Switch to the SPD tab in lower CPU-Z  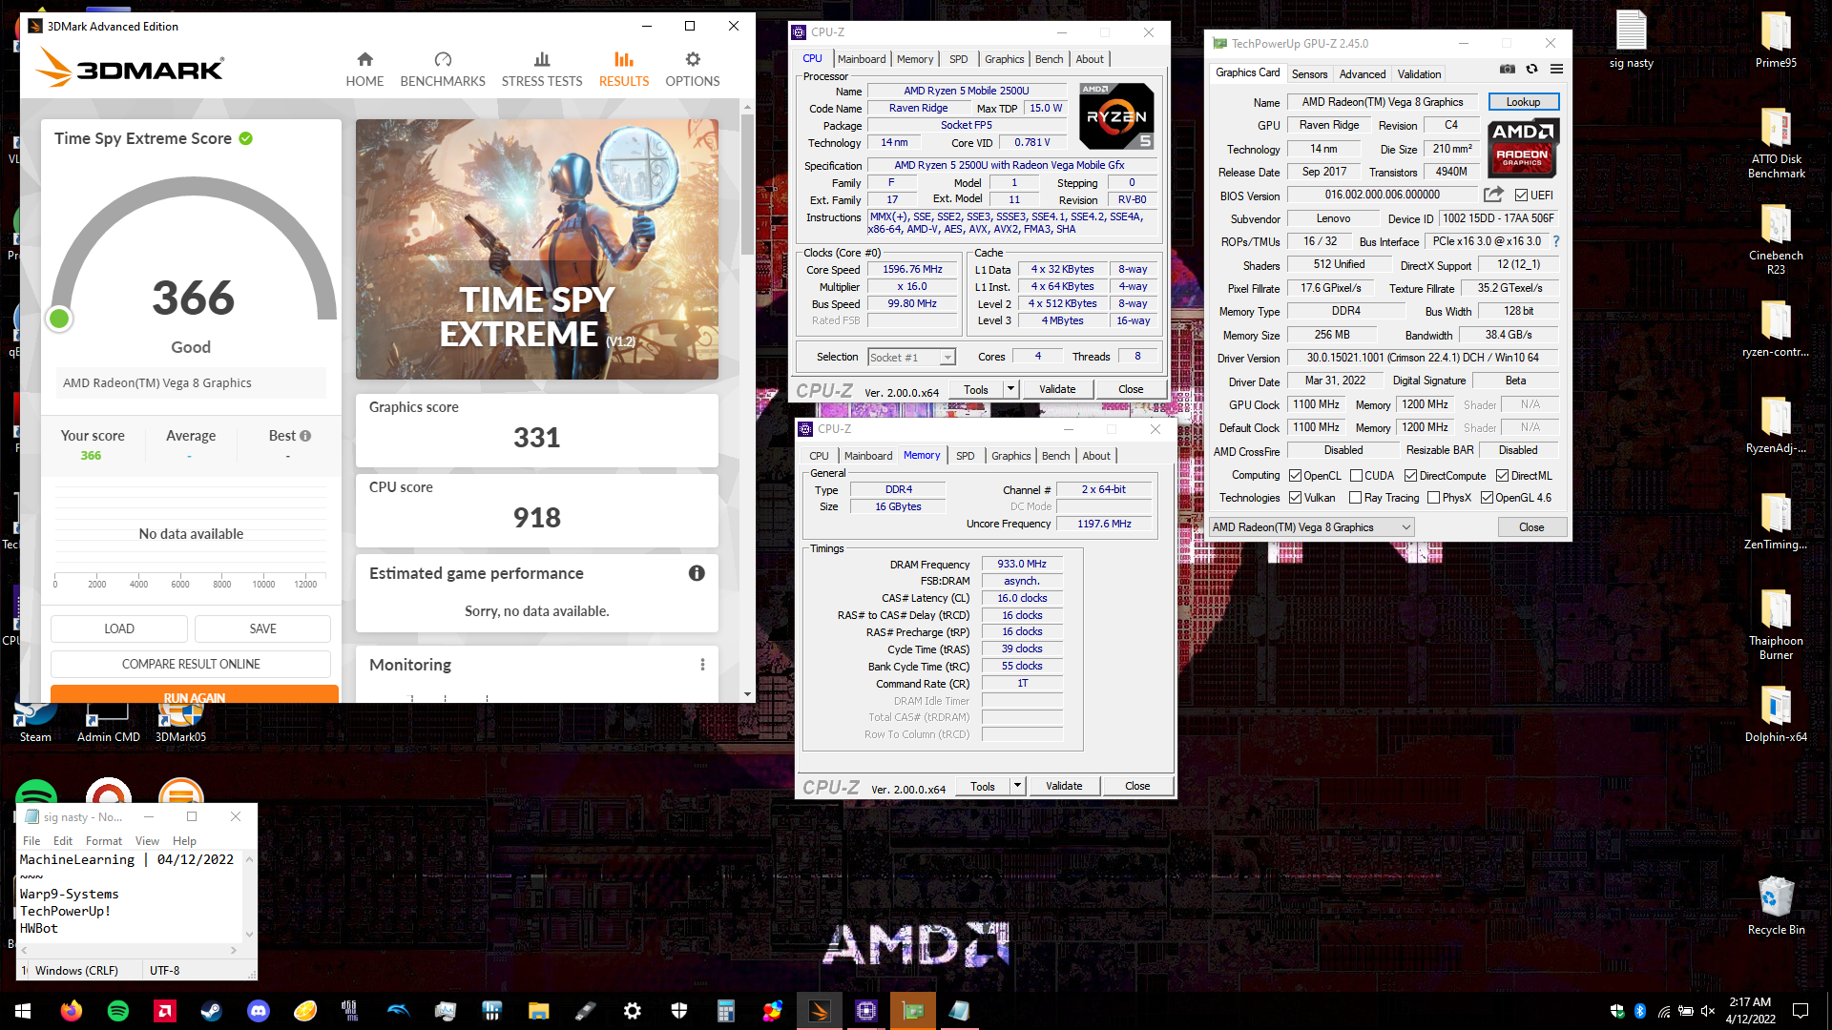(x=965, y=456)
